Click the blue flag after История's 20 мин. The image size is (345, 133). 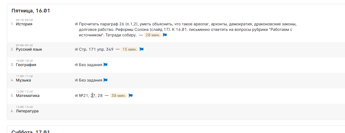[x=165, y=35]
